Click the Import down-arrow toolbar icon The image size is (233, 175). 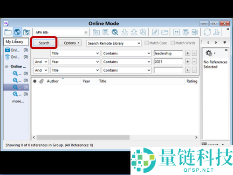coord(124,32)
